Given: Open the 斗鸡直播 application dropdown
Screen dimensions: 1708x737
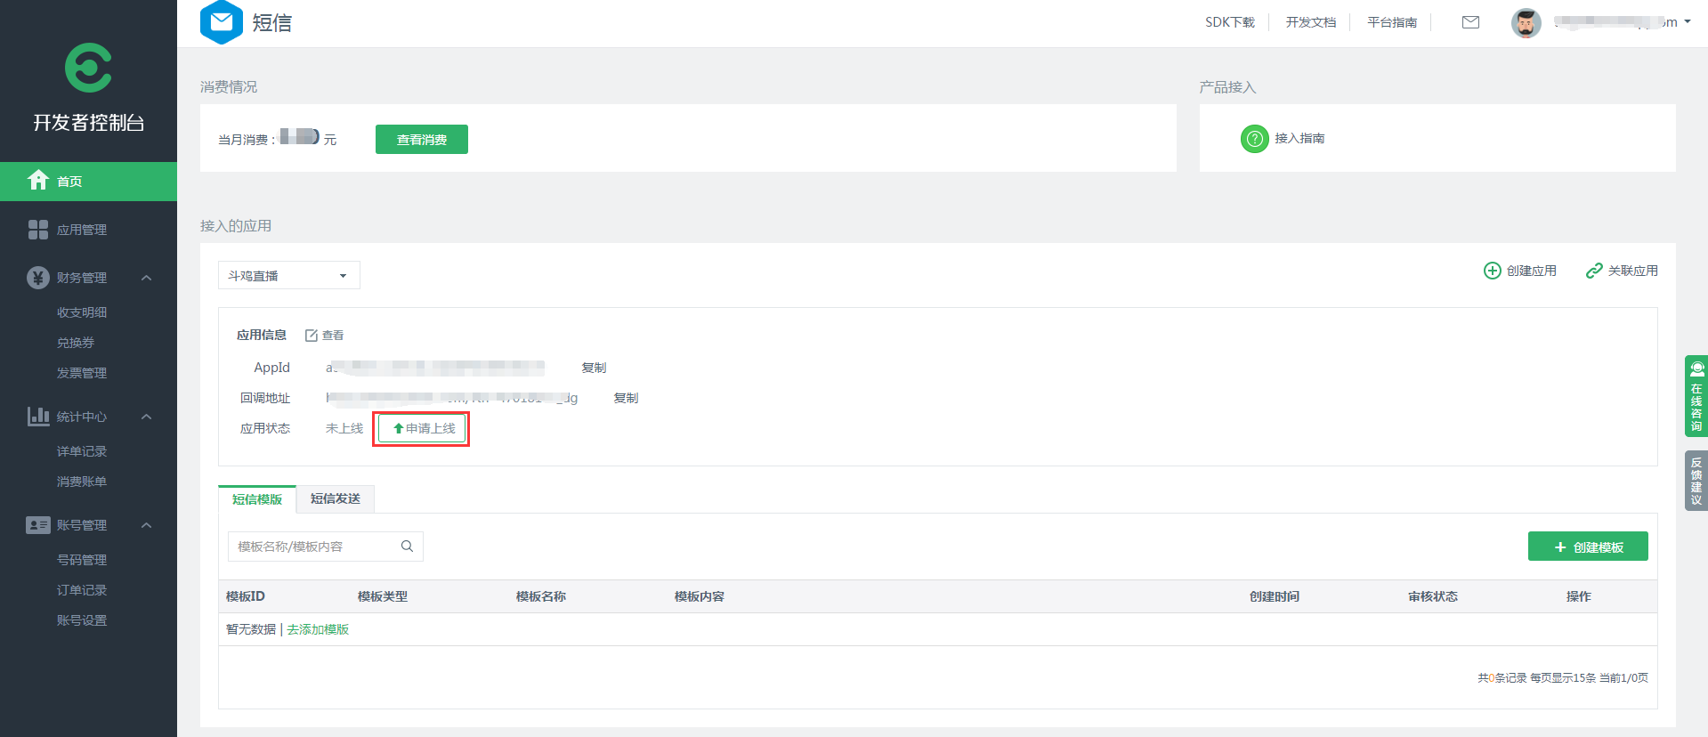Looking at the screenshot, I should coord(288,276).
